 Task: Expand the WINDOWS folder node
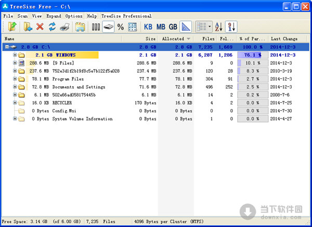[15, 55]
